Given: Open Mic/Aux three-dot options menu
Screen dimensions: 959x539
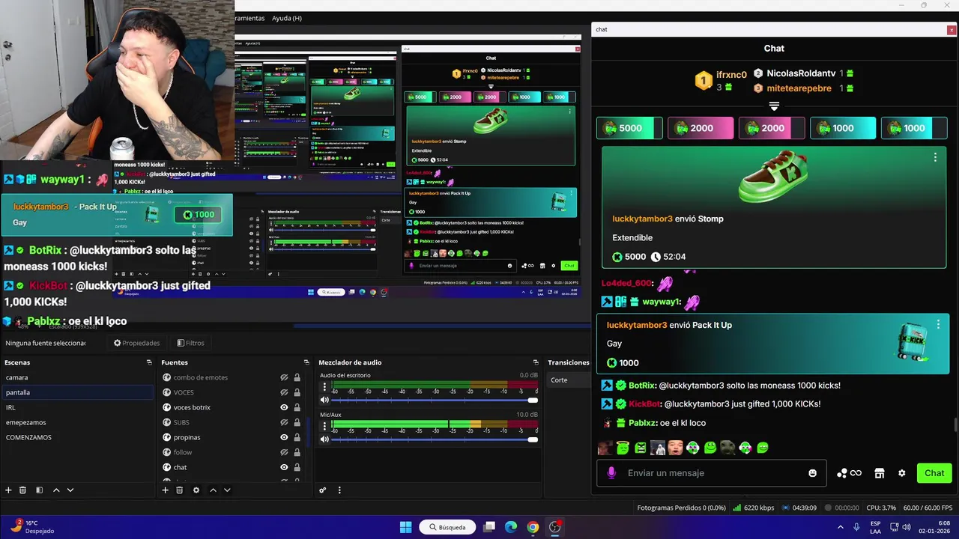Looking at the screenshot, I should pos(324,427).
